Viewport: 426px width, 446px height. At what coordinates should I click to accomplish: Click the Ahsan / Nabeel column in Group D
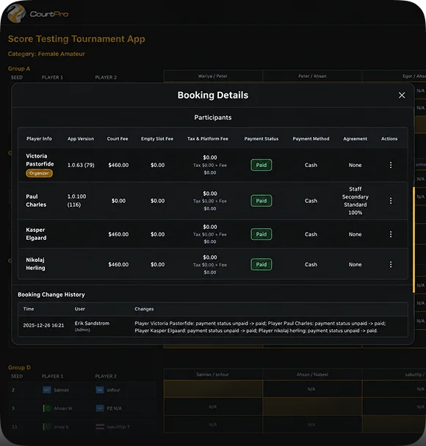[312, 375]
